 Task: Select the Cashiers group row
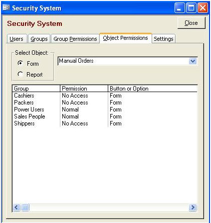click(105, 96)
